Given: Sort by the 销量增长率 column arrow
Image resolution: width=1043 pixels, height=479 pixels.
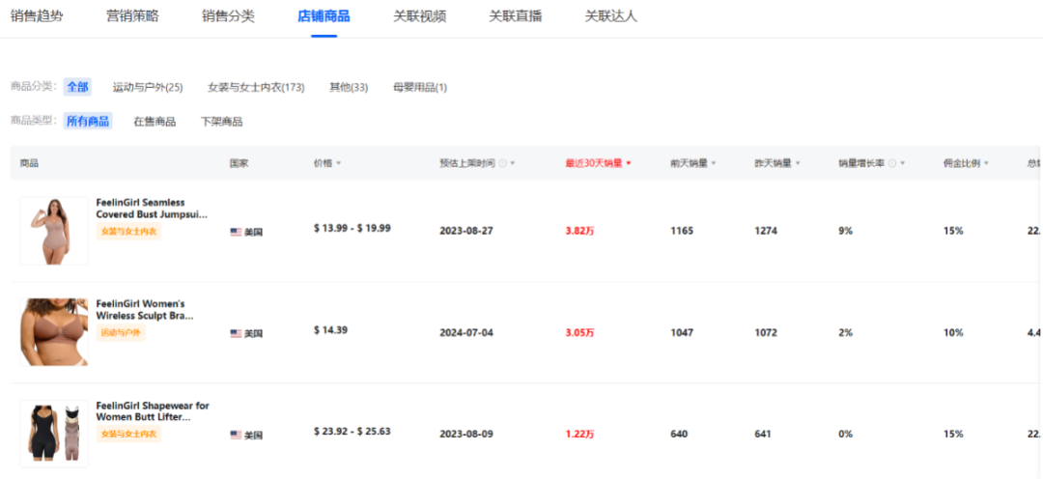Looking at the screenshot, I should click(903, 163).
